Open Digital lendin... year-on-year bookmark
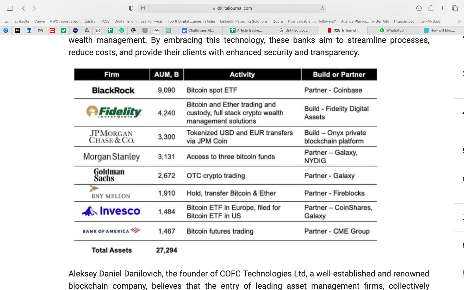The width and height of the screenshot is (464, 290). click(x=139, y=21)
